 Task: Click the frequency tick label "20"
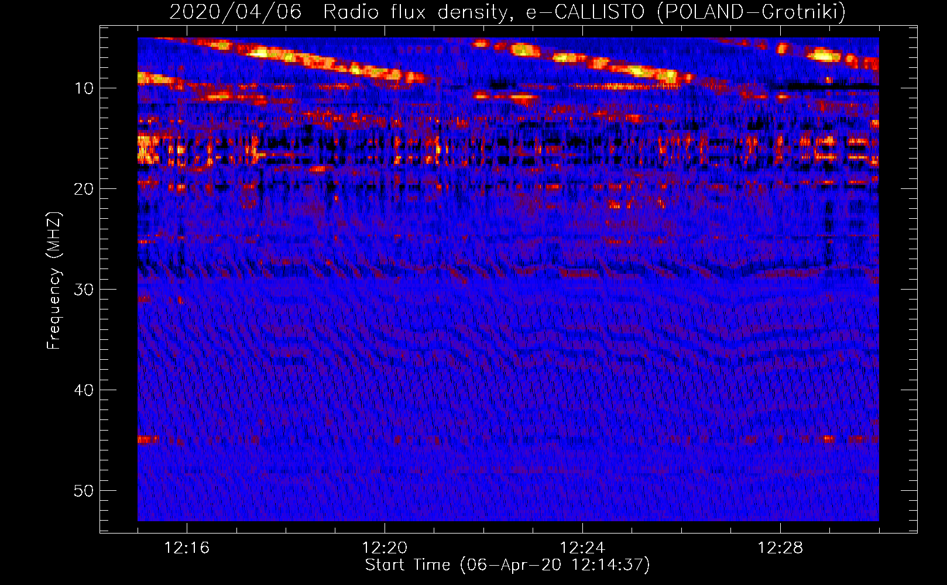(84, 189)
